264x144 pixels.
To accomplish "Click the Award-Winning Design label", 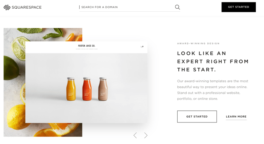I will point(198,43).
